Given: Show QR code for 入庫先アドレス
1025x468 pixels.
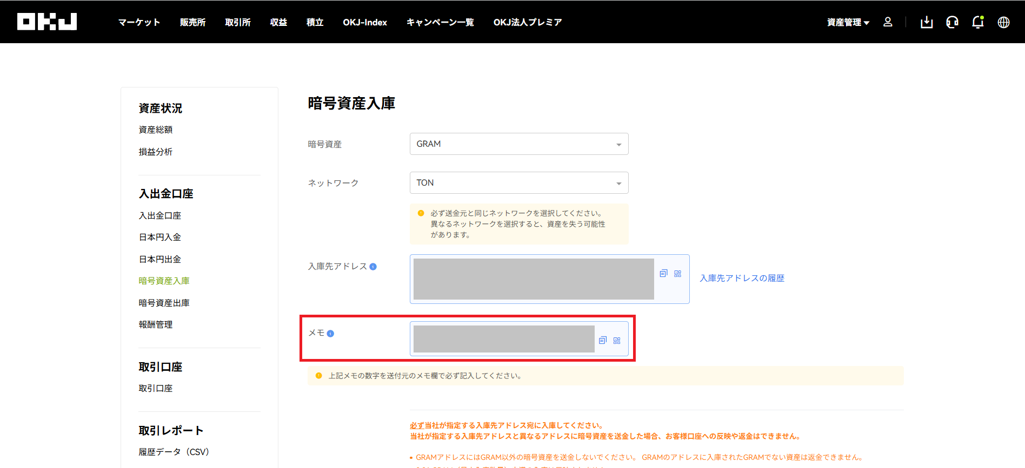Looking at the screenshot, I should tap(677, 274).
